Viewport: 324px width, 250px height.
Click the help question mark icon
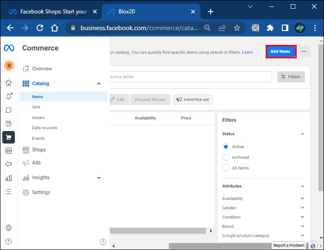point(8,241)
